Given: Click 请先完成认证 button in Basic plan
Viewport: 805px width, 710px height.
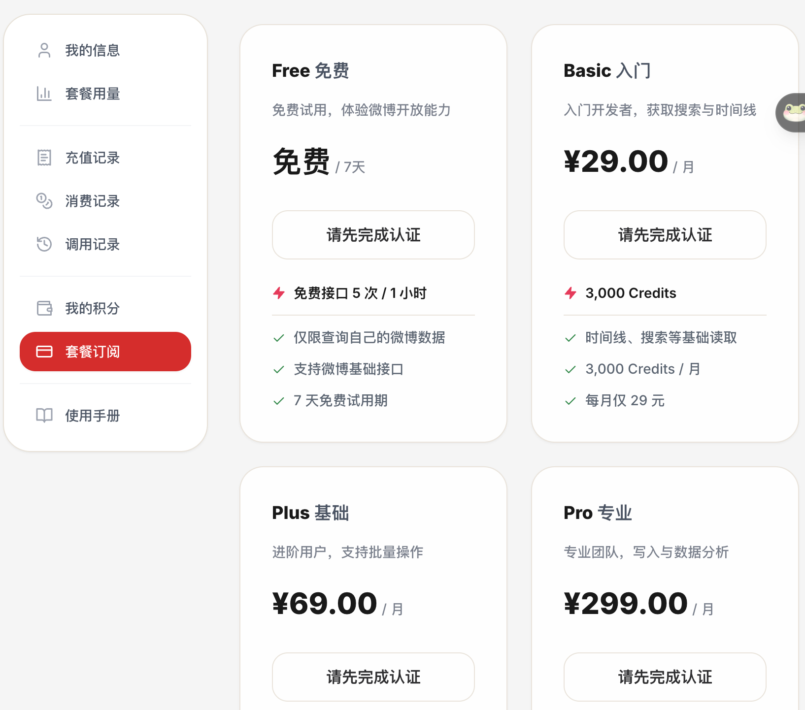Looking at the screenshot, I should (x=665, y=235).
